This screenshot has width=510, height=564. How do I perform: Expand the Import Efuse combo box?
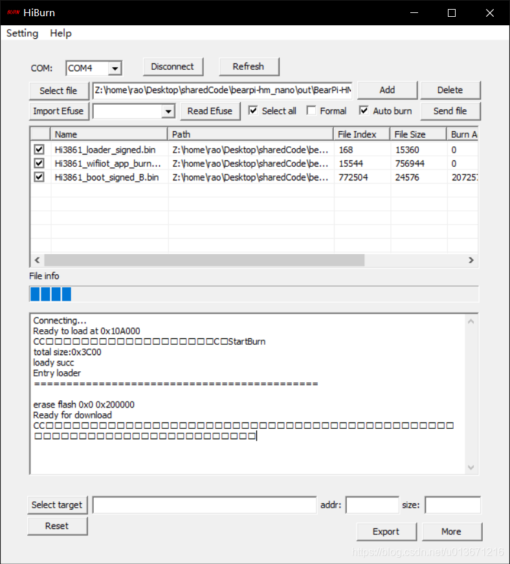tap(168, 111)
